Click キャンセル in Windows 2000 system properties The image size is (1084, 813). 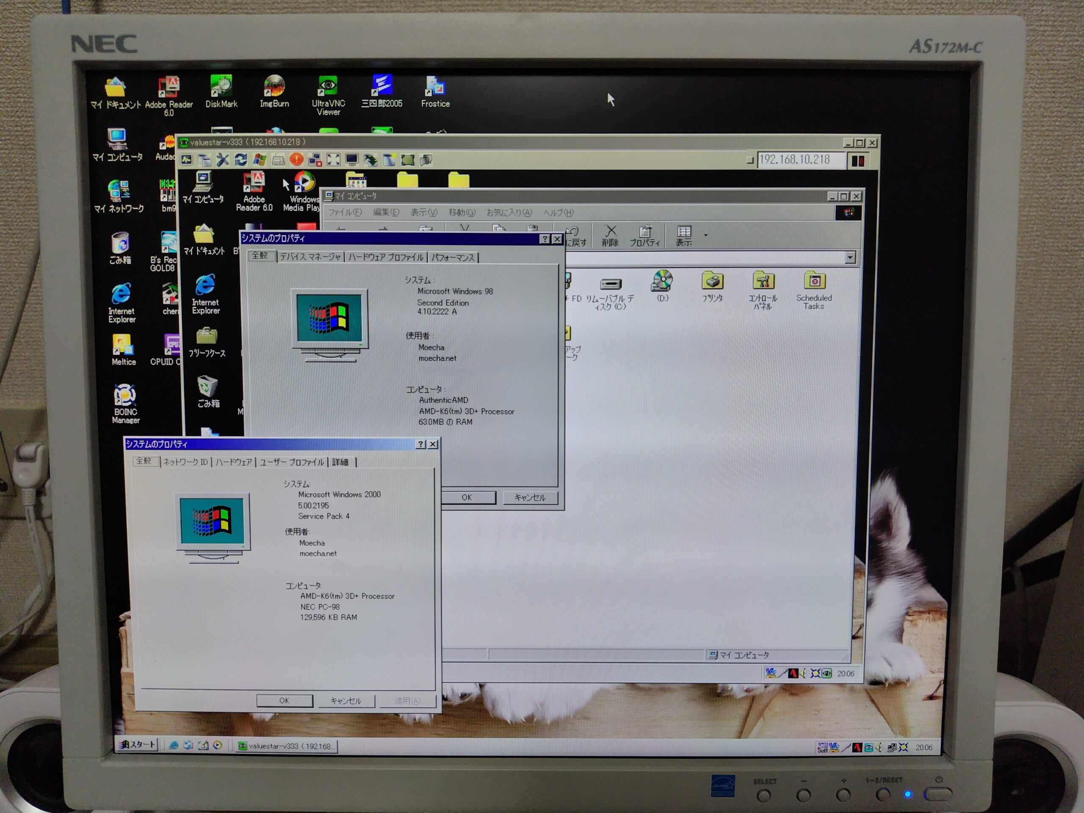coord(346,701)
